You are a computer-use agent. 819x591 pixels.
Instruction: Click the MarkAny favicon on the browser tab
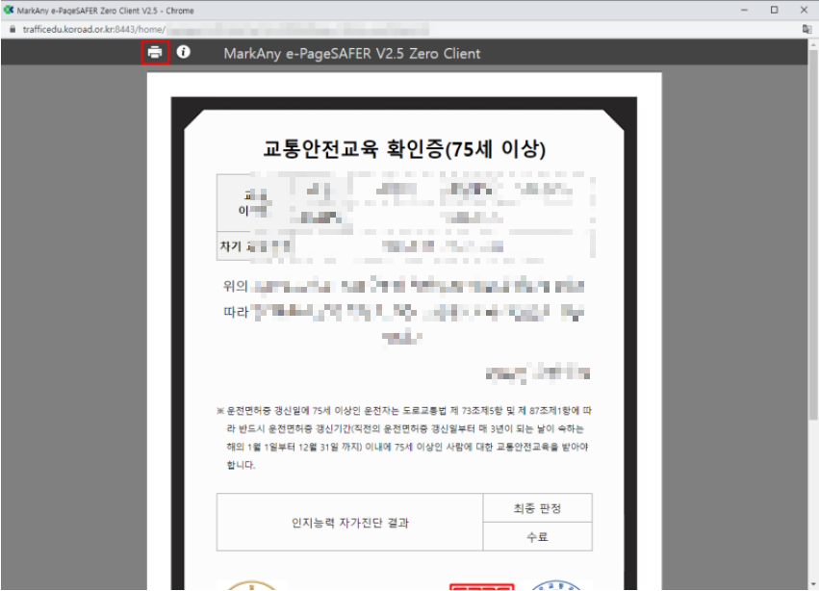point(10,10)
